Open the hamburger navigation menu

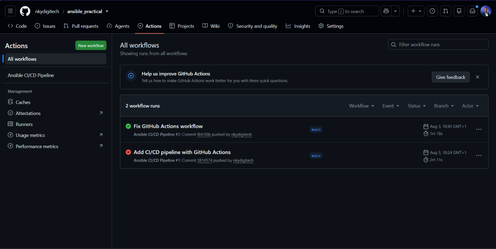coord(10,11)
